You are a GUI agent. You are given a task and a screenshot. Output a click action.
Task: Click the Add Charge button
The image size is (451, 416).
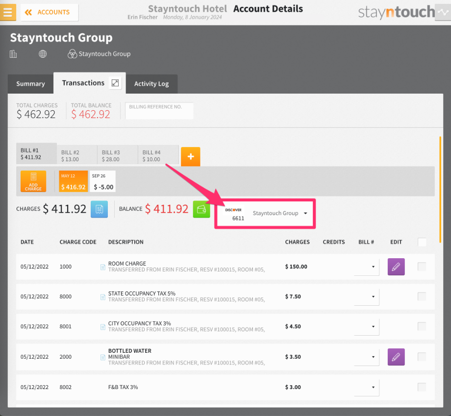[33, 181]
